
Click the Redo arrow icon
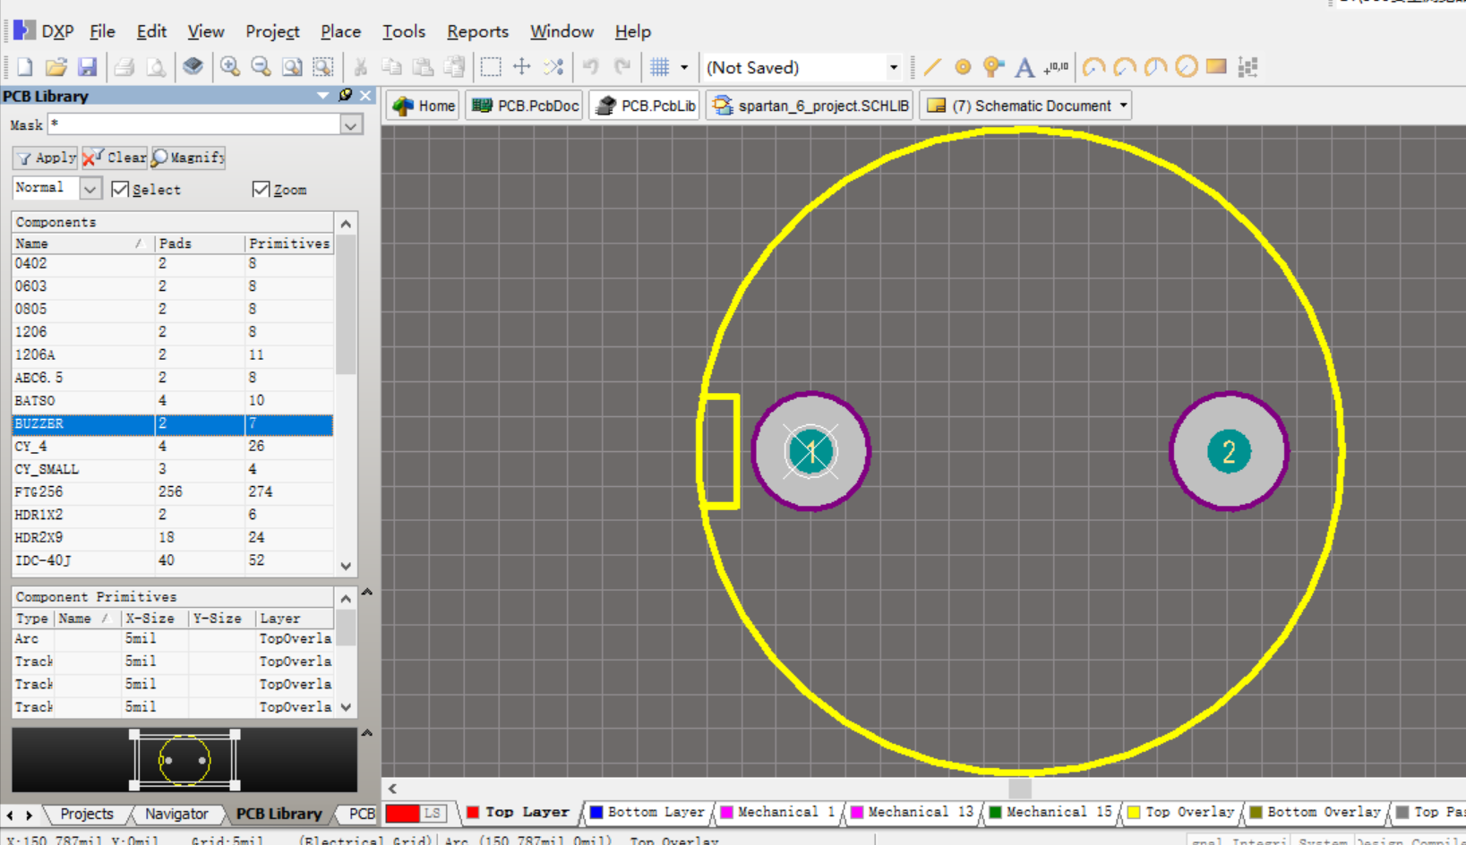point(622,67)
